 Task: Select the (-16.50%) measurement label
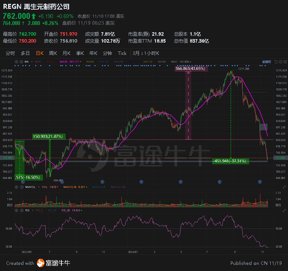click(28, 177)
